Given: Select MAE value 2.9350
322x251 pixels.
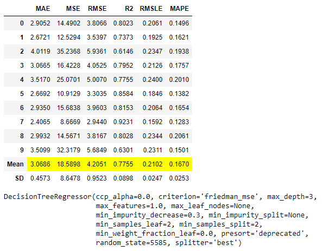Looking at the screenshot, I should click(40, 108).
